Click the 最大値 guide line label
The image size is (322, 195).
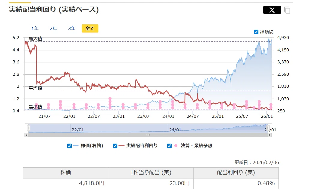point(35,39)
